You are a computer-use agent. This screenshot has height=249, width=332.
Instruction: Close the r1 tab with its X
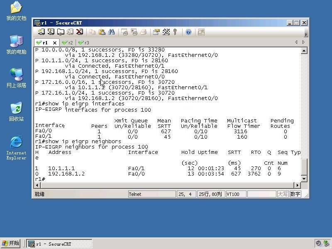pyautogui.click(x=55, y=43)
